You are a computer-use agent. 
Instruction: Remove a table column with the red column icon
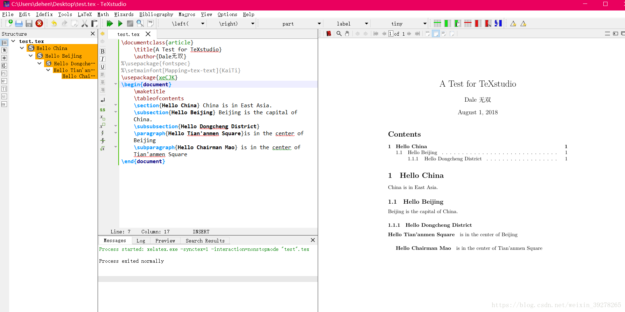tap(478, 23)
